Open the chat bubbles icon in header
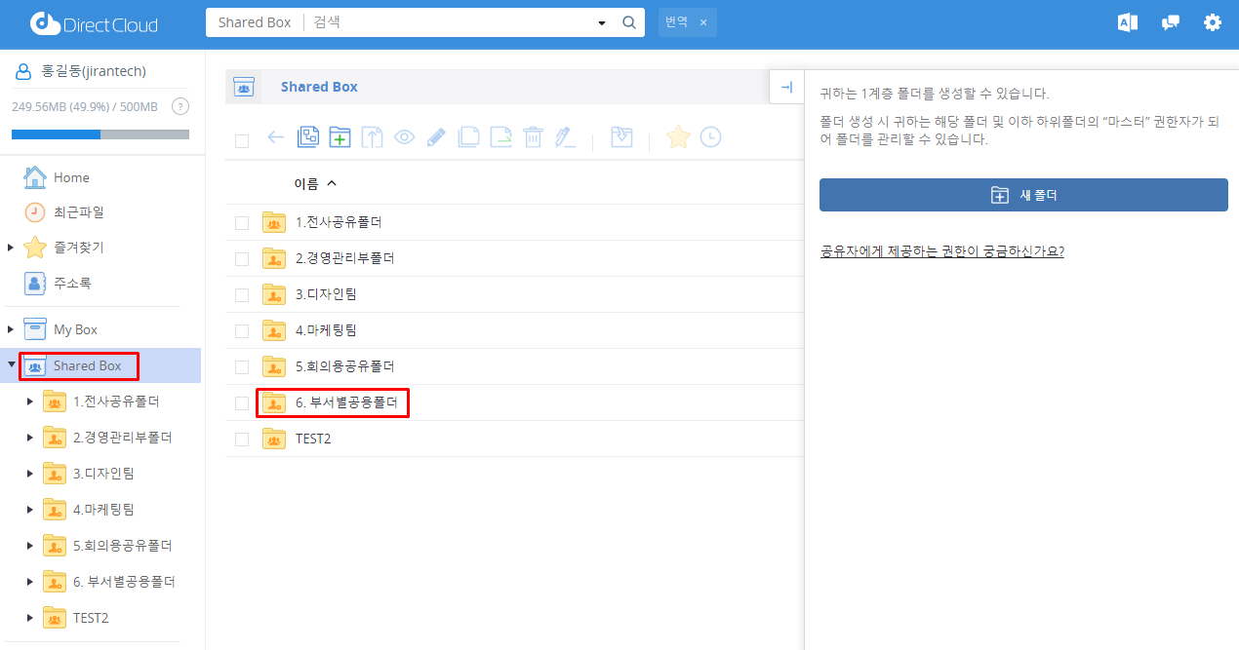1239x650 pixels. [1171, 22]
